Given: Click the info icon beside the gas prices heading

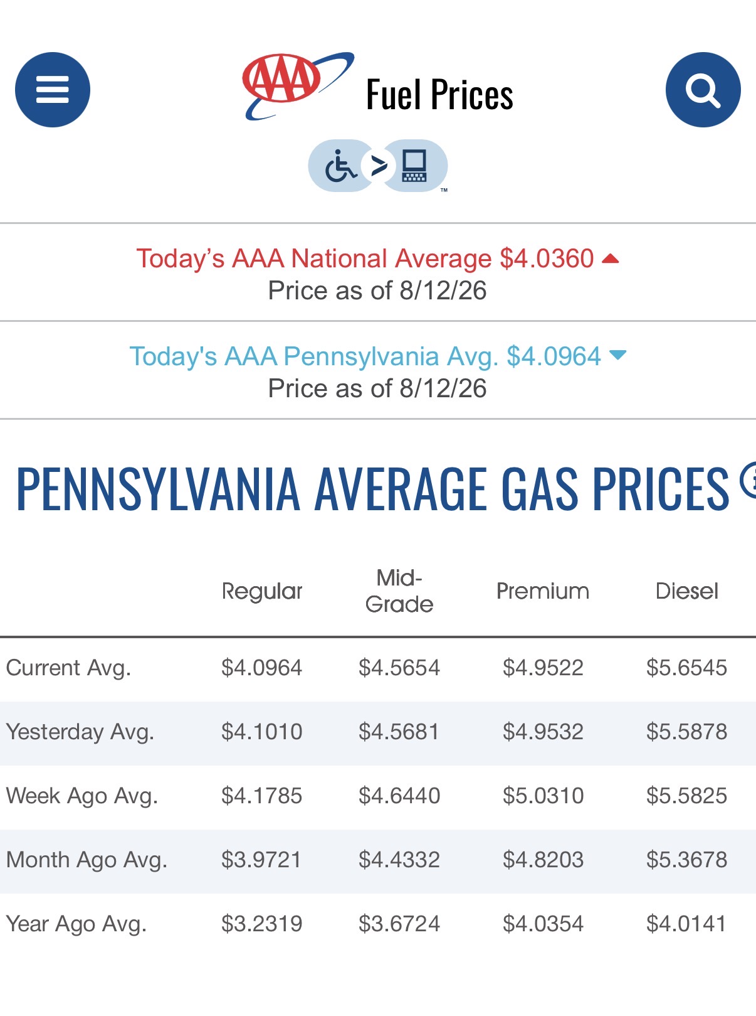Looking at the screenshot, I should 748,481.
